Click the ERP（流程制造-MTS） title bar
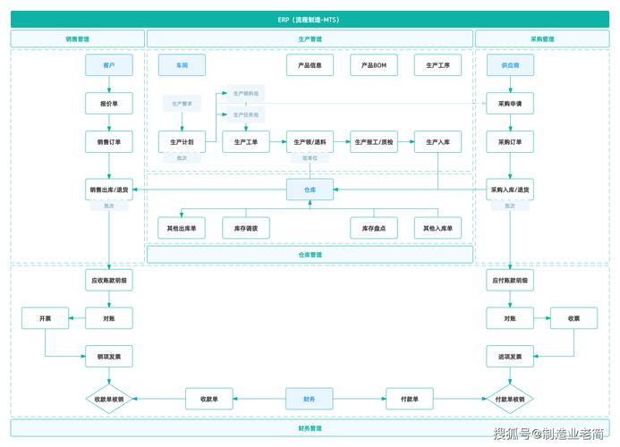The image size is (620, 447). coord(310,19)
